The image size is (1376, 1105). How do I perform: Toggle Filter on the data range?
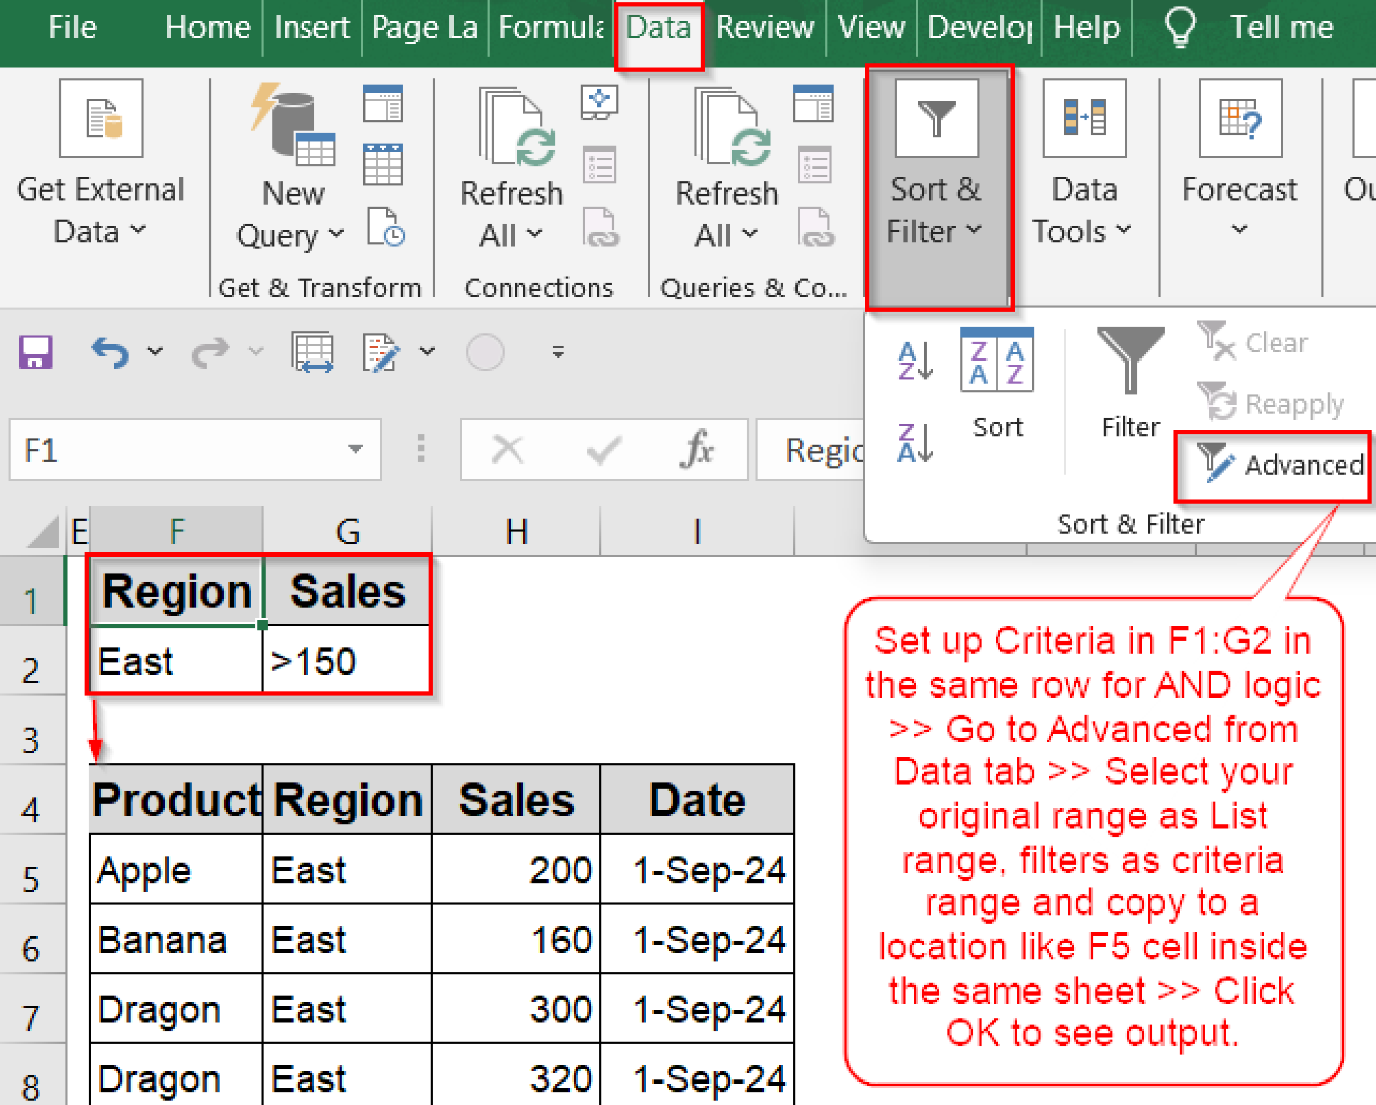pyautogui.click(x=1129, y=376)
